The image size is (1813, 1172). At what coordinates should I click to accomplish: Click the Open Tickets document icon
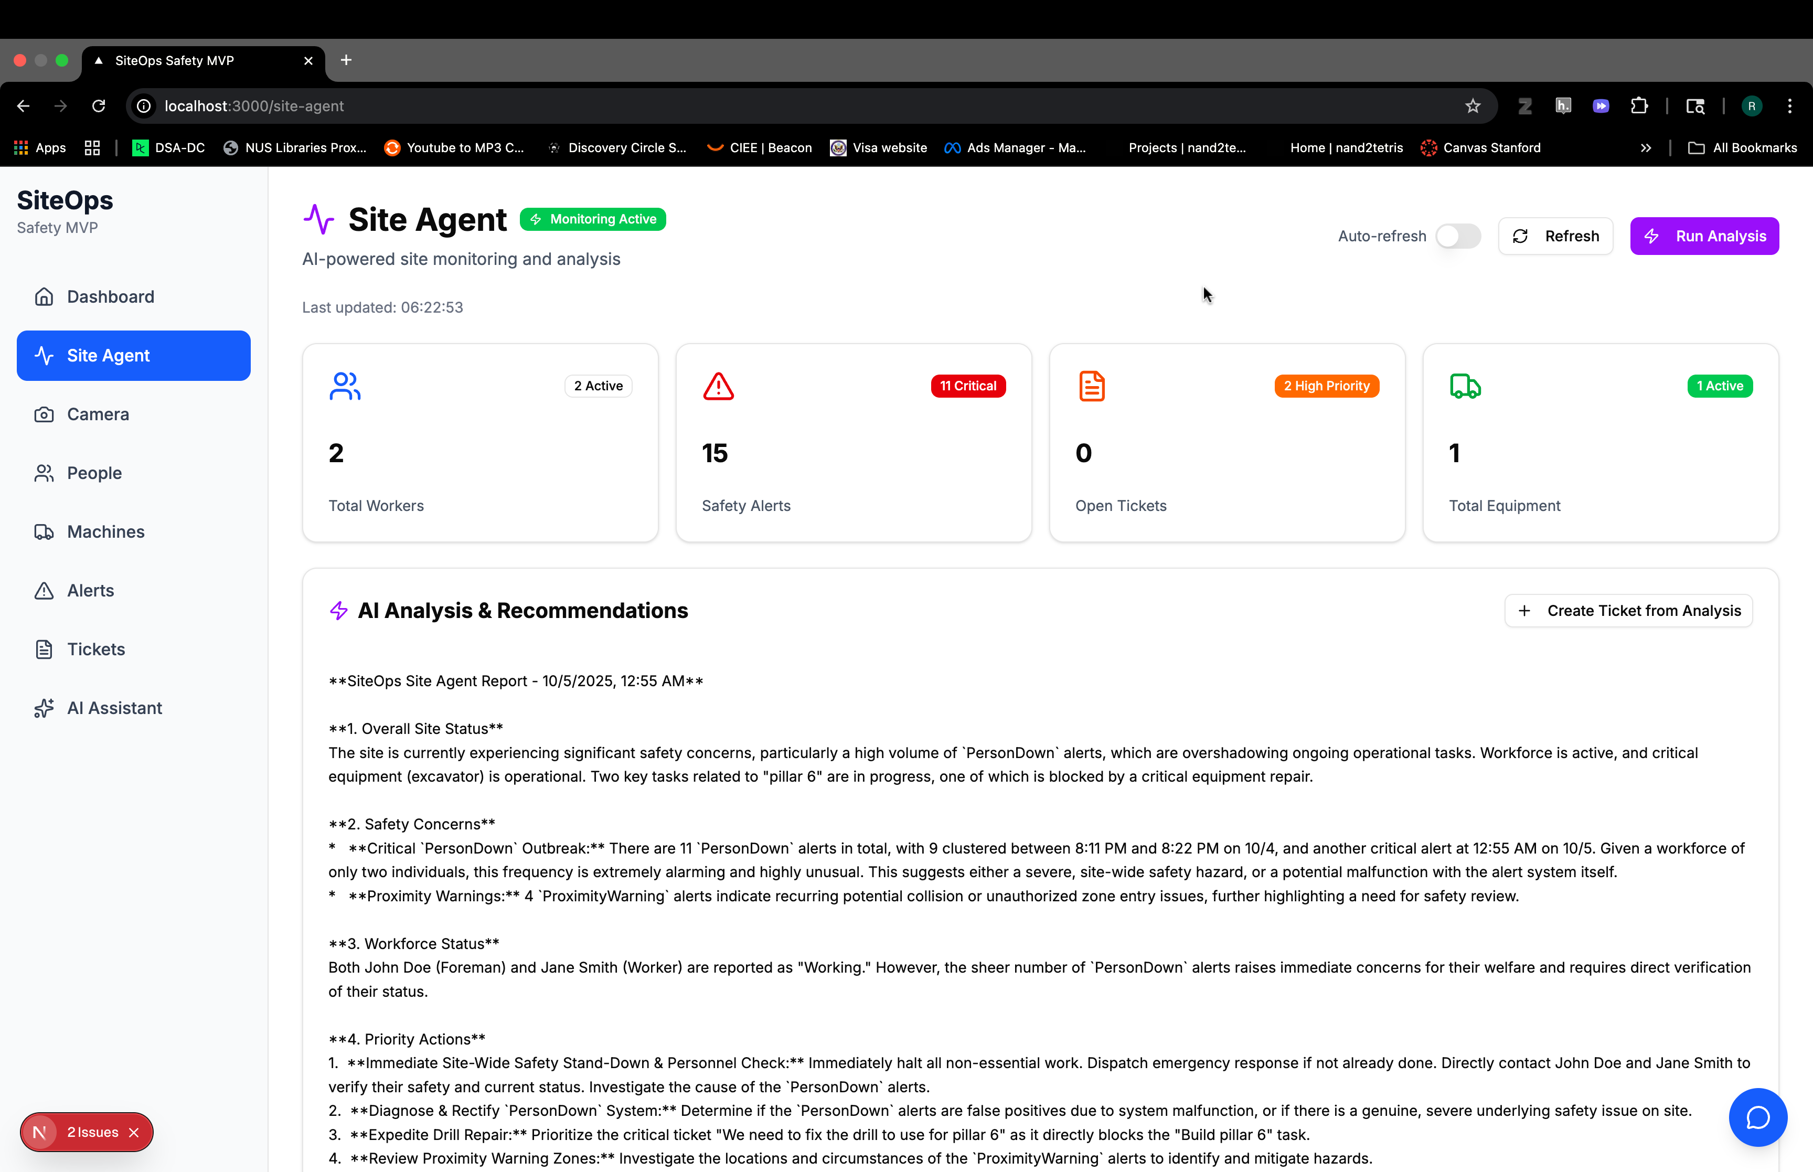1092,386
